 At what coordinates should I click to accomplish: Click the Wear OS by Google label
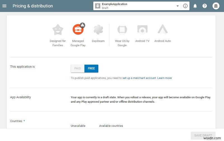click(122, 43)
